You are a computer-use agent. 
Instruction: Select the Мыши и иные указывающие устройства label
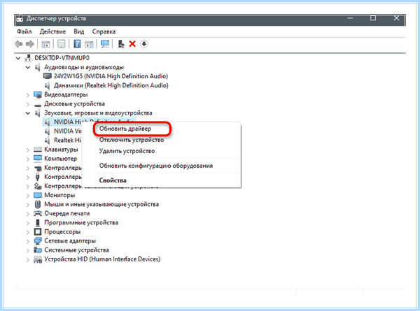tap(101, 205)
